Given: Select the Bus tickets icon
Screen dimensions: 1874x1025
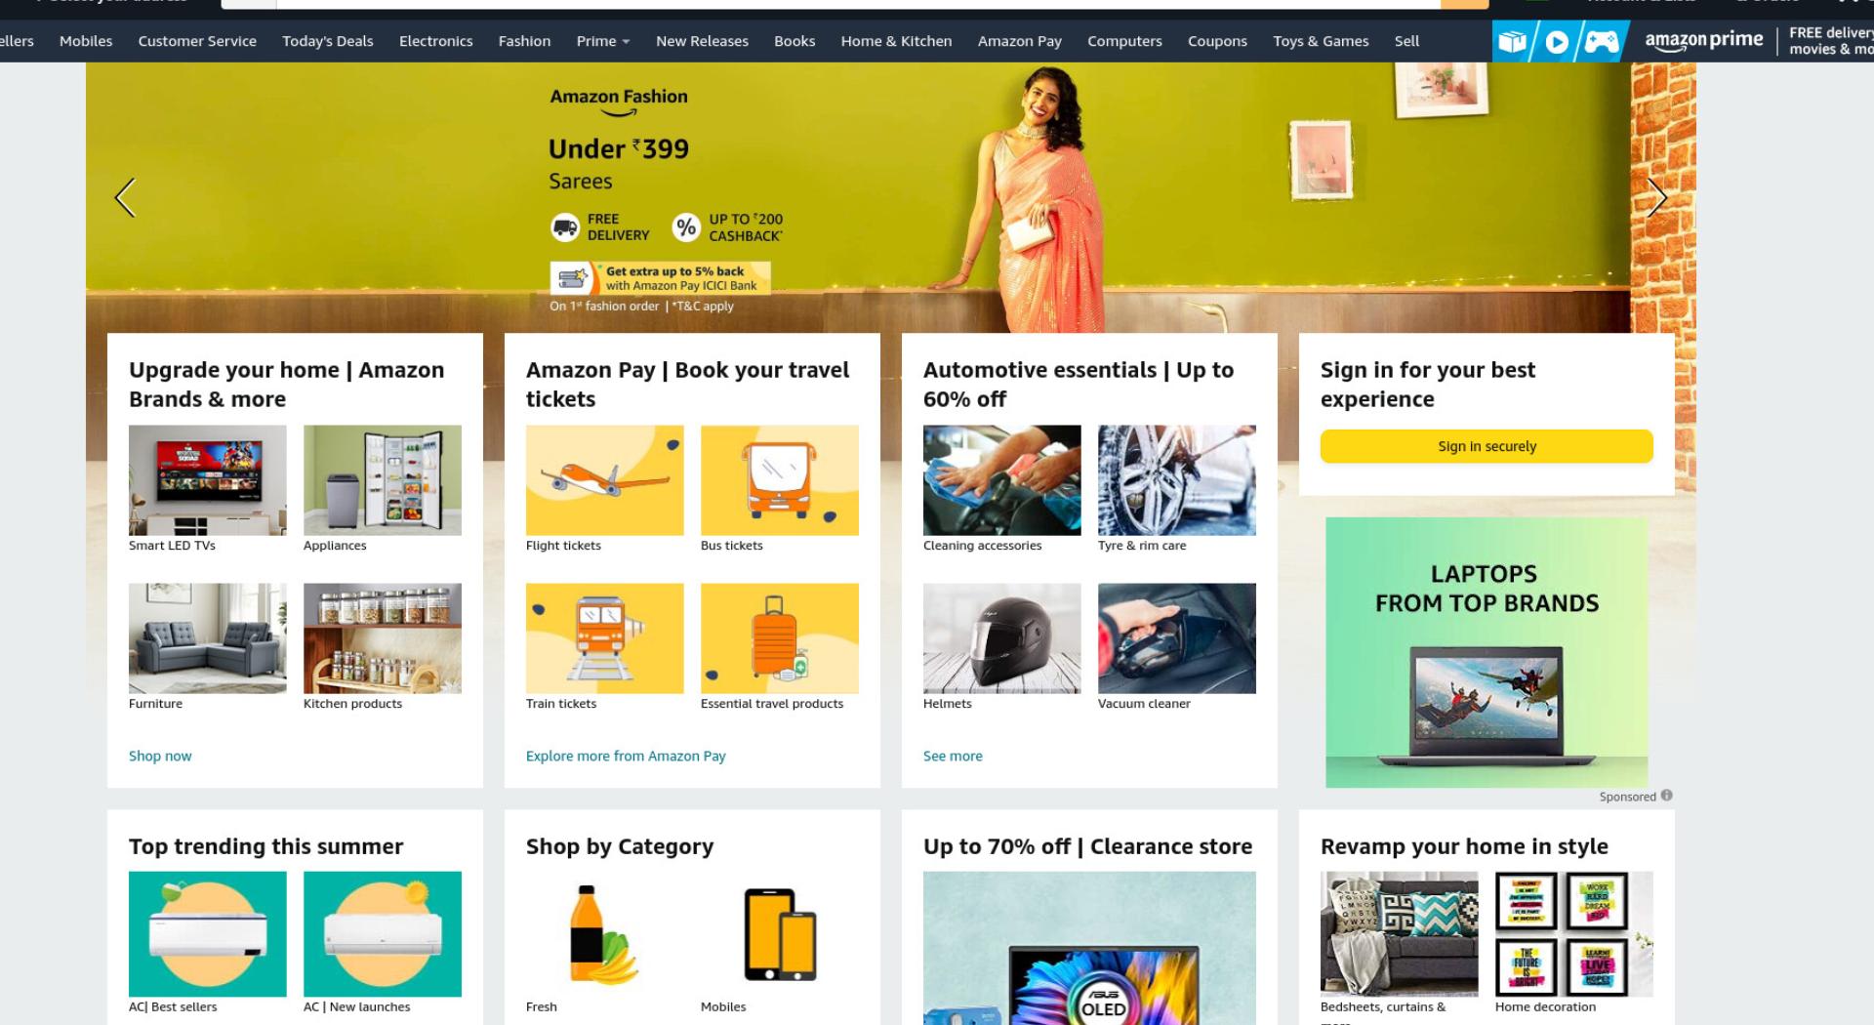Looking at the screenshot, I should 779,479.
